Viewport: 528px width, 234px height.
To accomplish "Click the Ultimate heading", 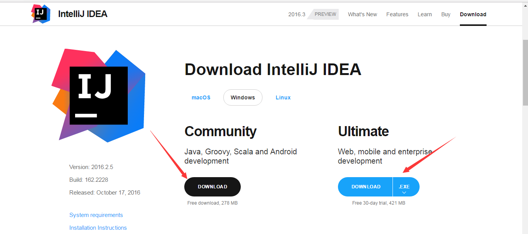I will tap(363, 132).
